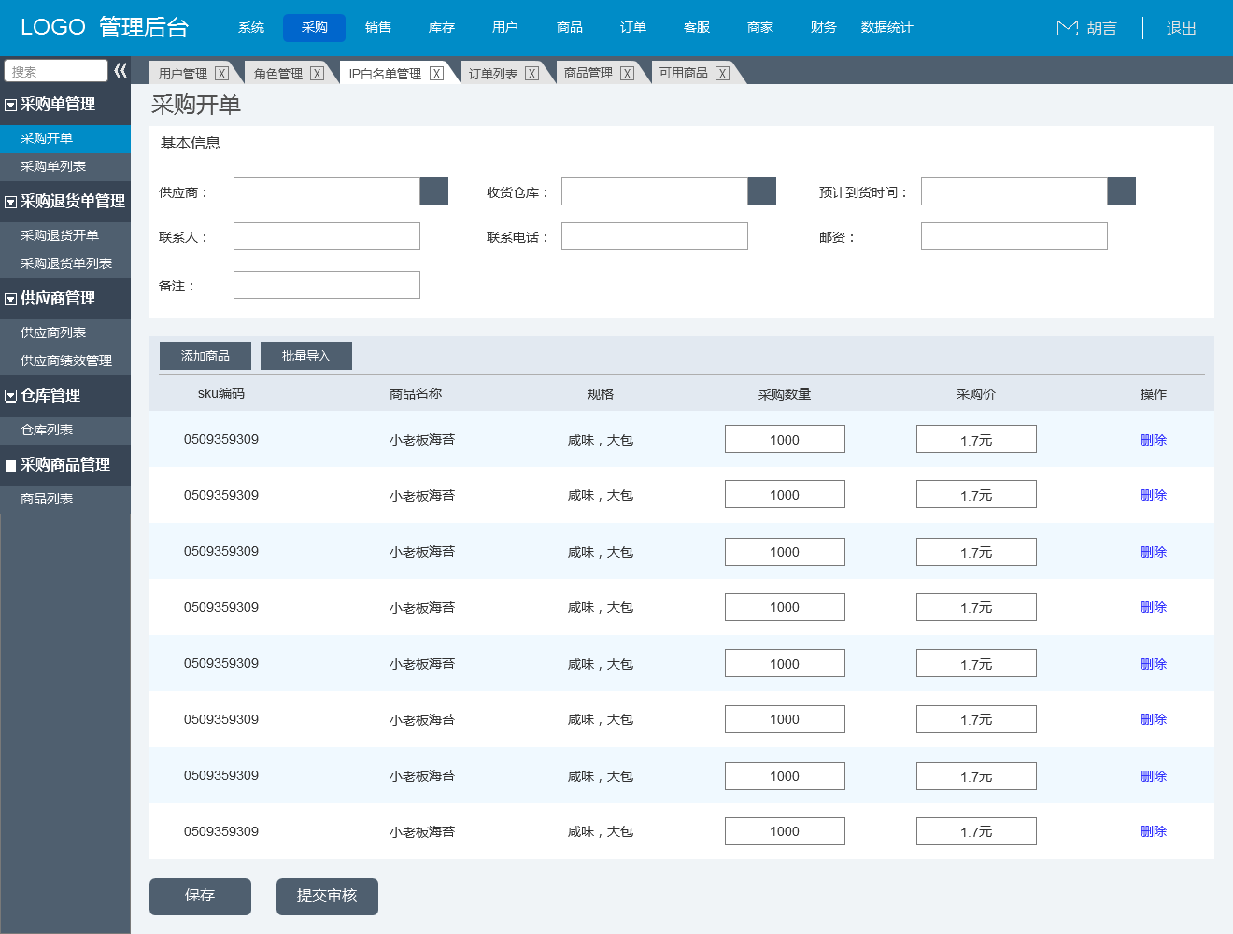Delete the first product row via 删除
The height and width of the screenshot is (934, 1233).
(x=1153, y=440)
